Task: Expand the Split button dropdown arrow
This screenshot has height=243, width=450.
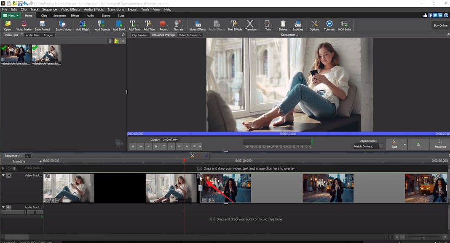Action: pos(404,144)
